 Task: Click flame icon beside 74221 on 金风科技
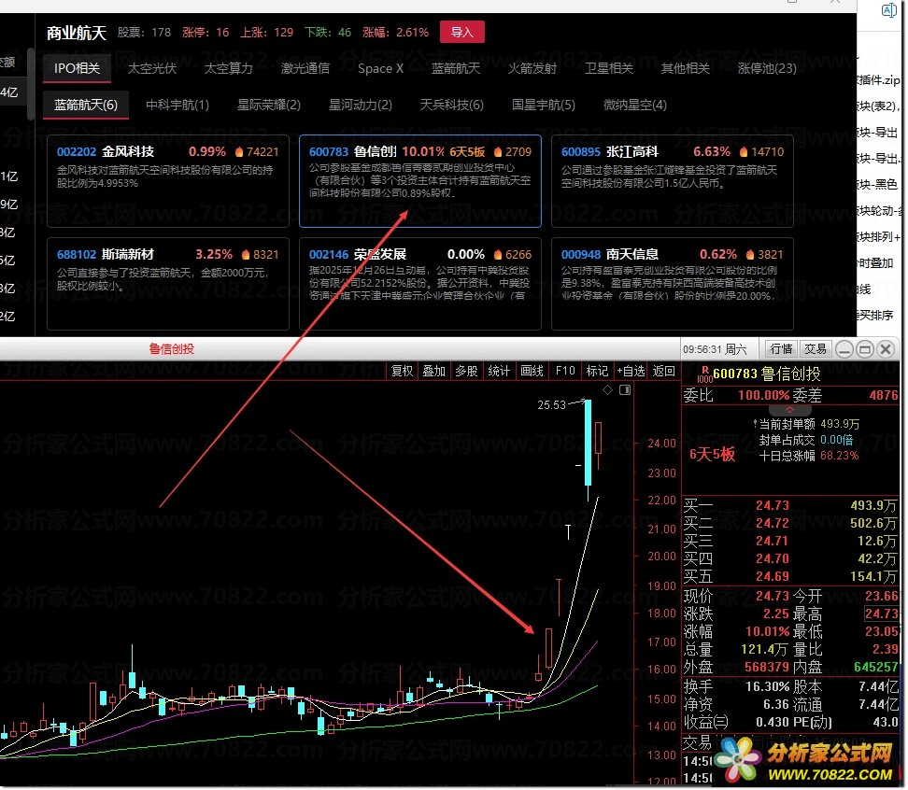click(239, 151)
